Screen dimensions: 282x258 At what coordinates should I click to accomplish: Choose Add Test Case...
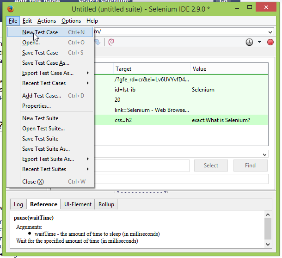coord(50,96)
